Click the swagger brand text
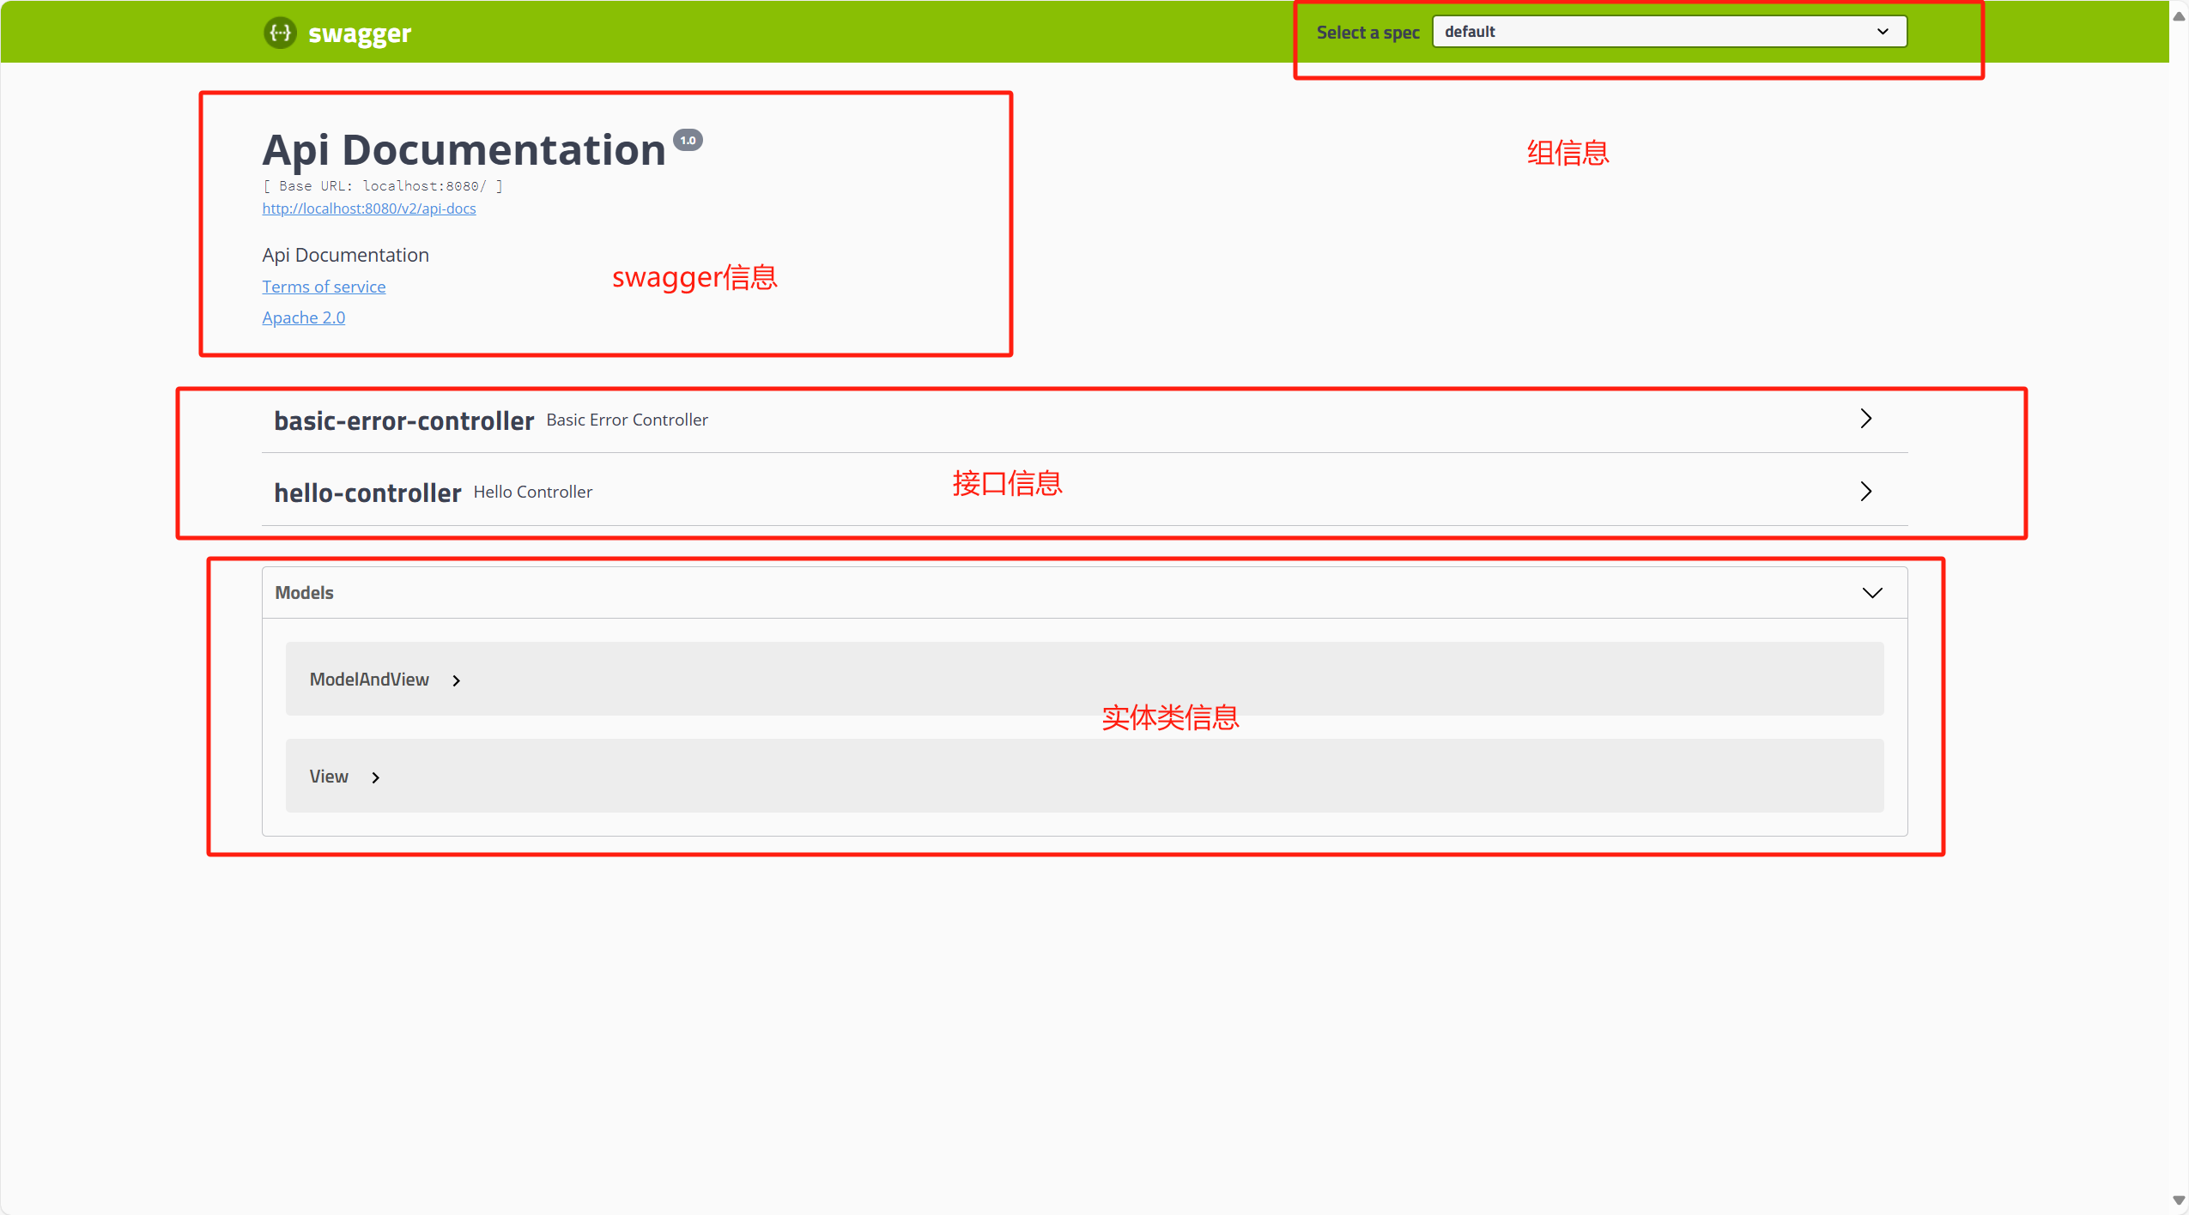 (x=359, y=33)
